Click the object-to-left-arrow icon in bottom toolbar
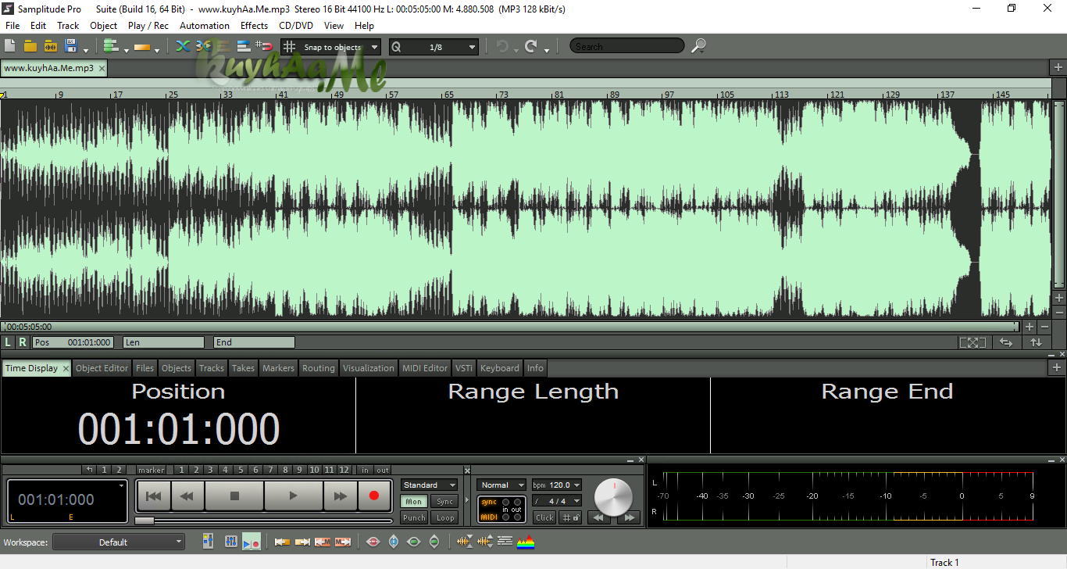The width and height of the screenshot is (1067, 569). [x=282, y=542]
